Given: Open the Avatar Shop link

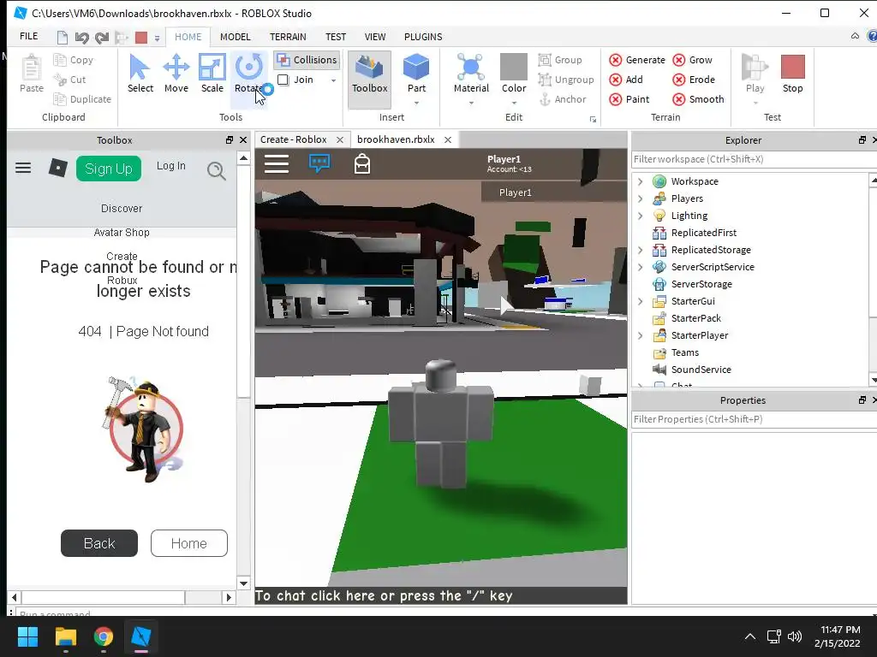Looking at the screenshot, I should click(x=122, y=233).
